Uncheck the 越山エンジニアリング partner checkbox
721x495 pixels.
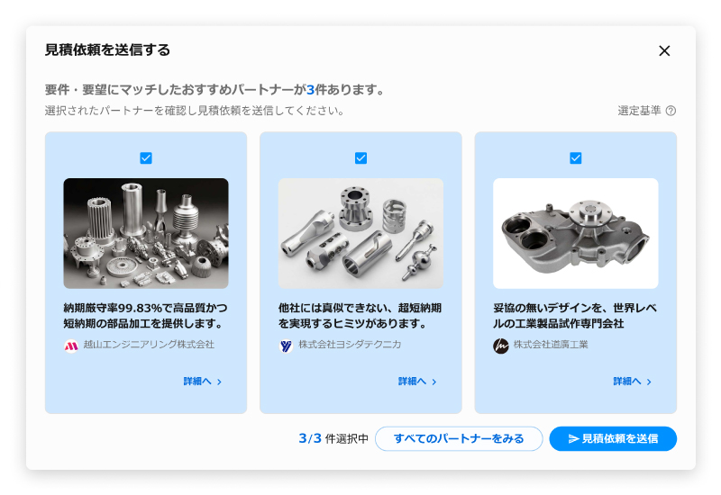tap(146, 158)
